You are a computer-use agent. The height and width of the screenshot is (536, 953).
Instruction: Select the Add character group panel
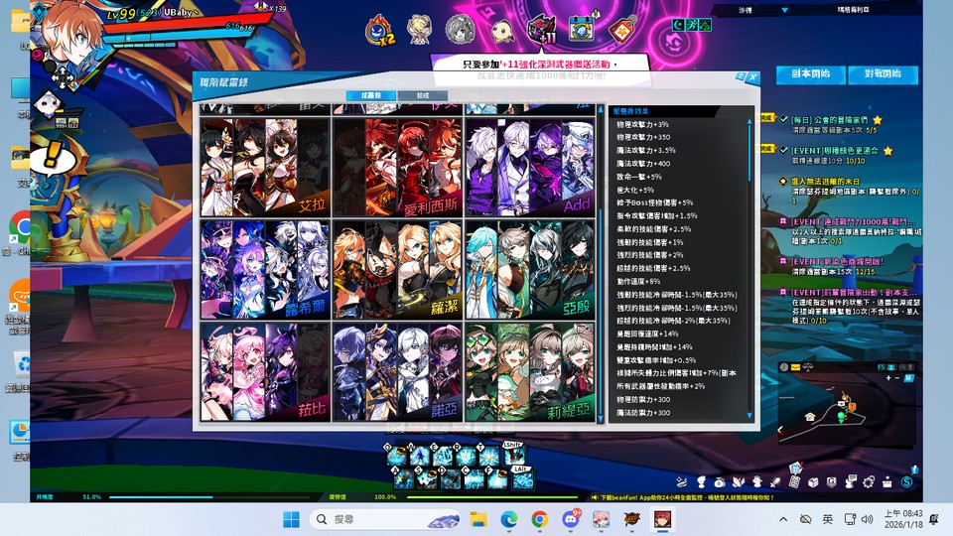click(x=529, y=168)
